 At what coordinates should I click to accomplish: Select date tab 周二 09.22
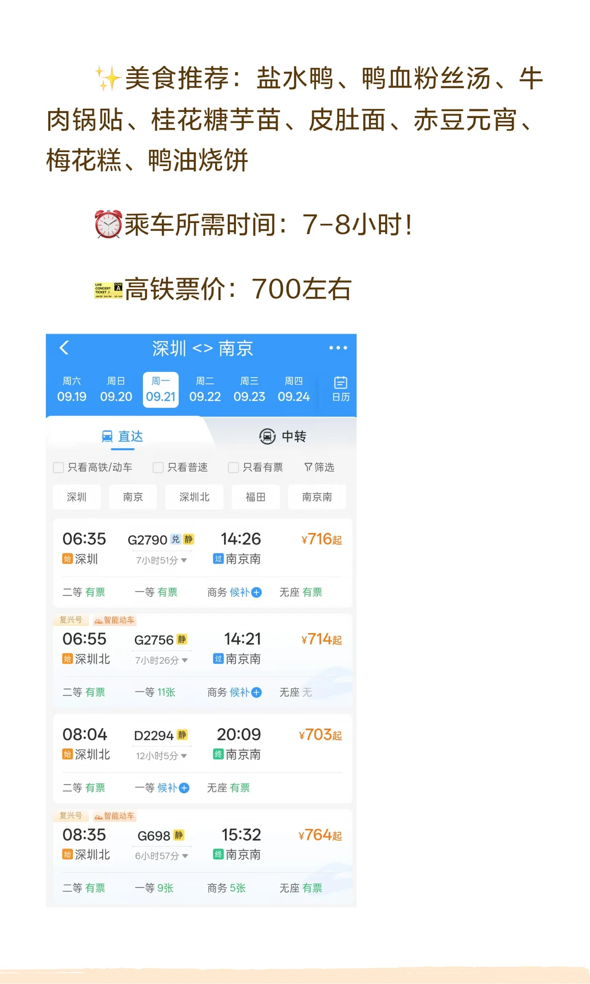coord(205,389)
